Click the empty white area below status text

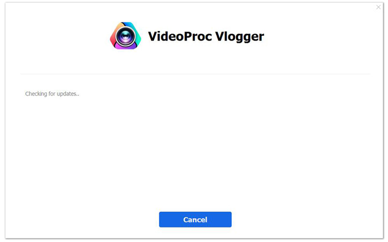coord(195,155)
